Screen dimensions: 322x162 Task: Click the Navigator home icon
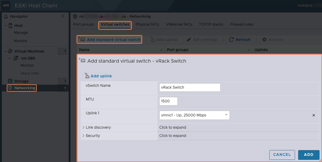(6, 17)
